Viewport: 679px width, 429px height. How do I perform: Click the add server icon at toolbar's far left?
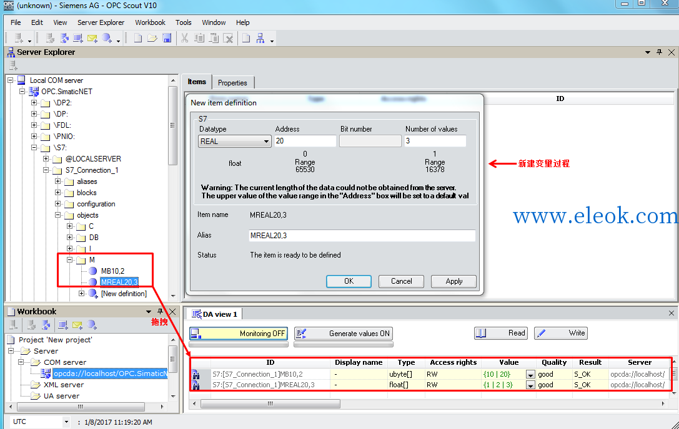(x=19, y=38)
